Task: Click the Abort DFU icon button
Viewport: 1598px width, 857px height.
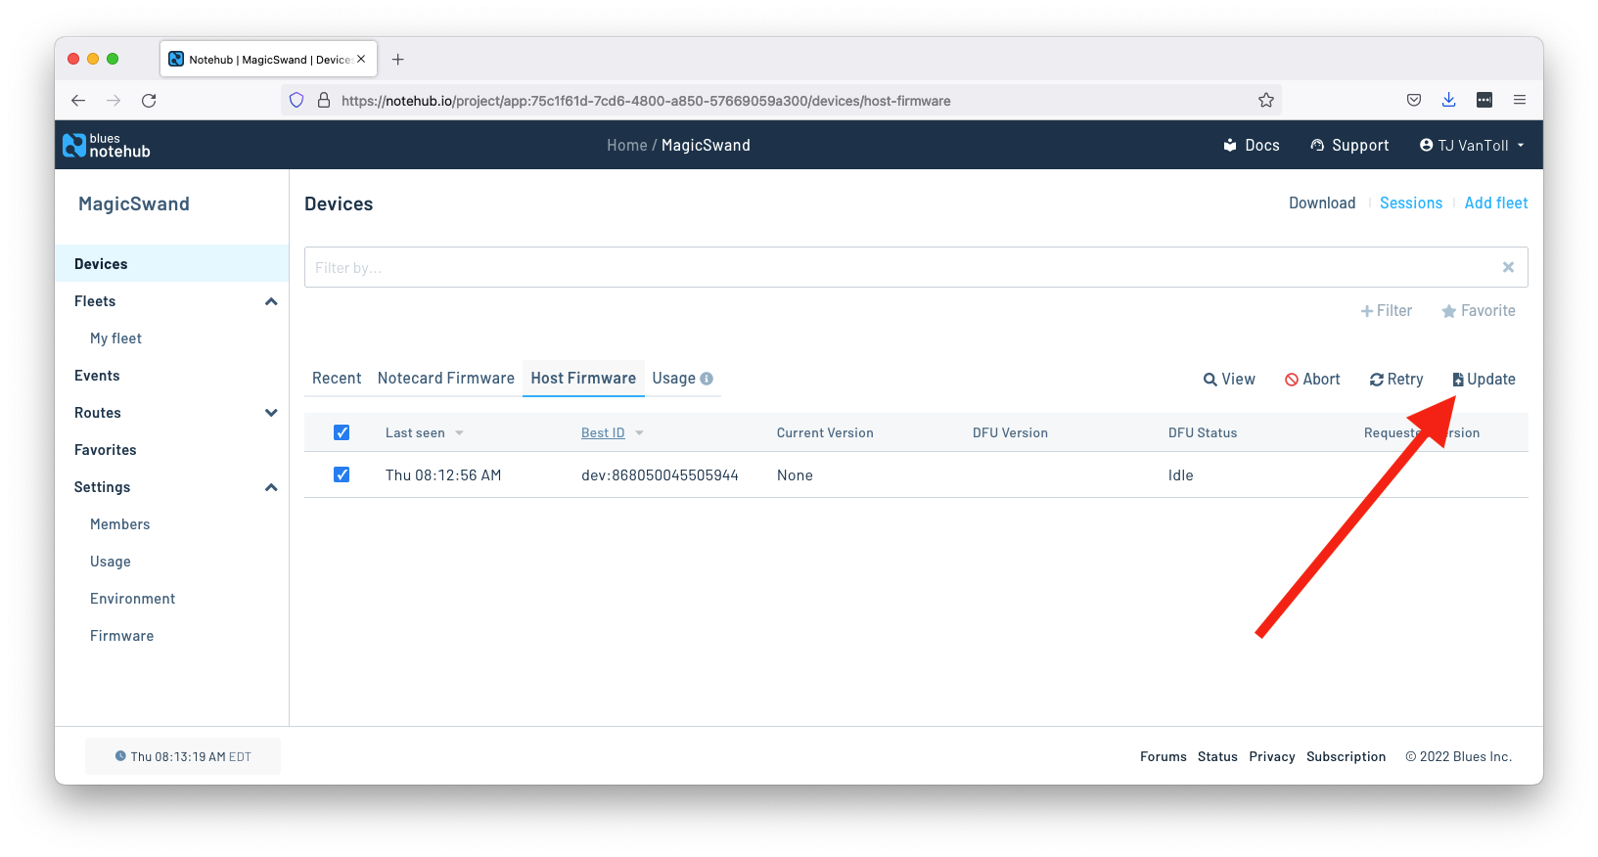Action: point(1312,380)
